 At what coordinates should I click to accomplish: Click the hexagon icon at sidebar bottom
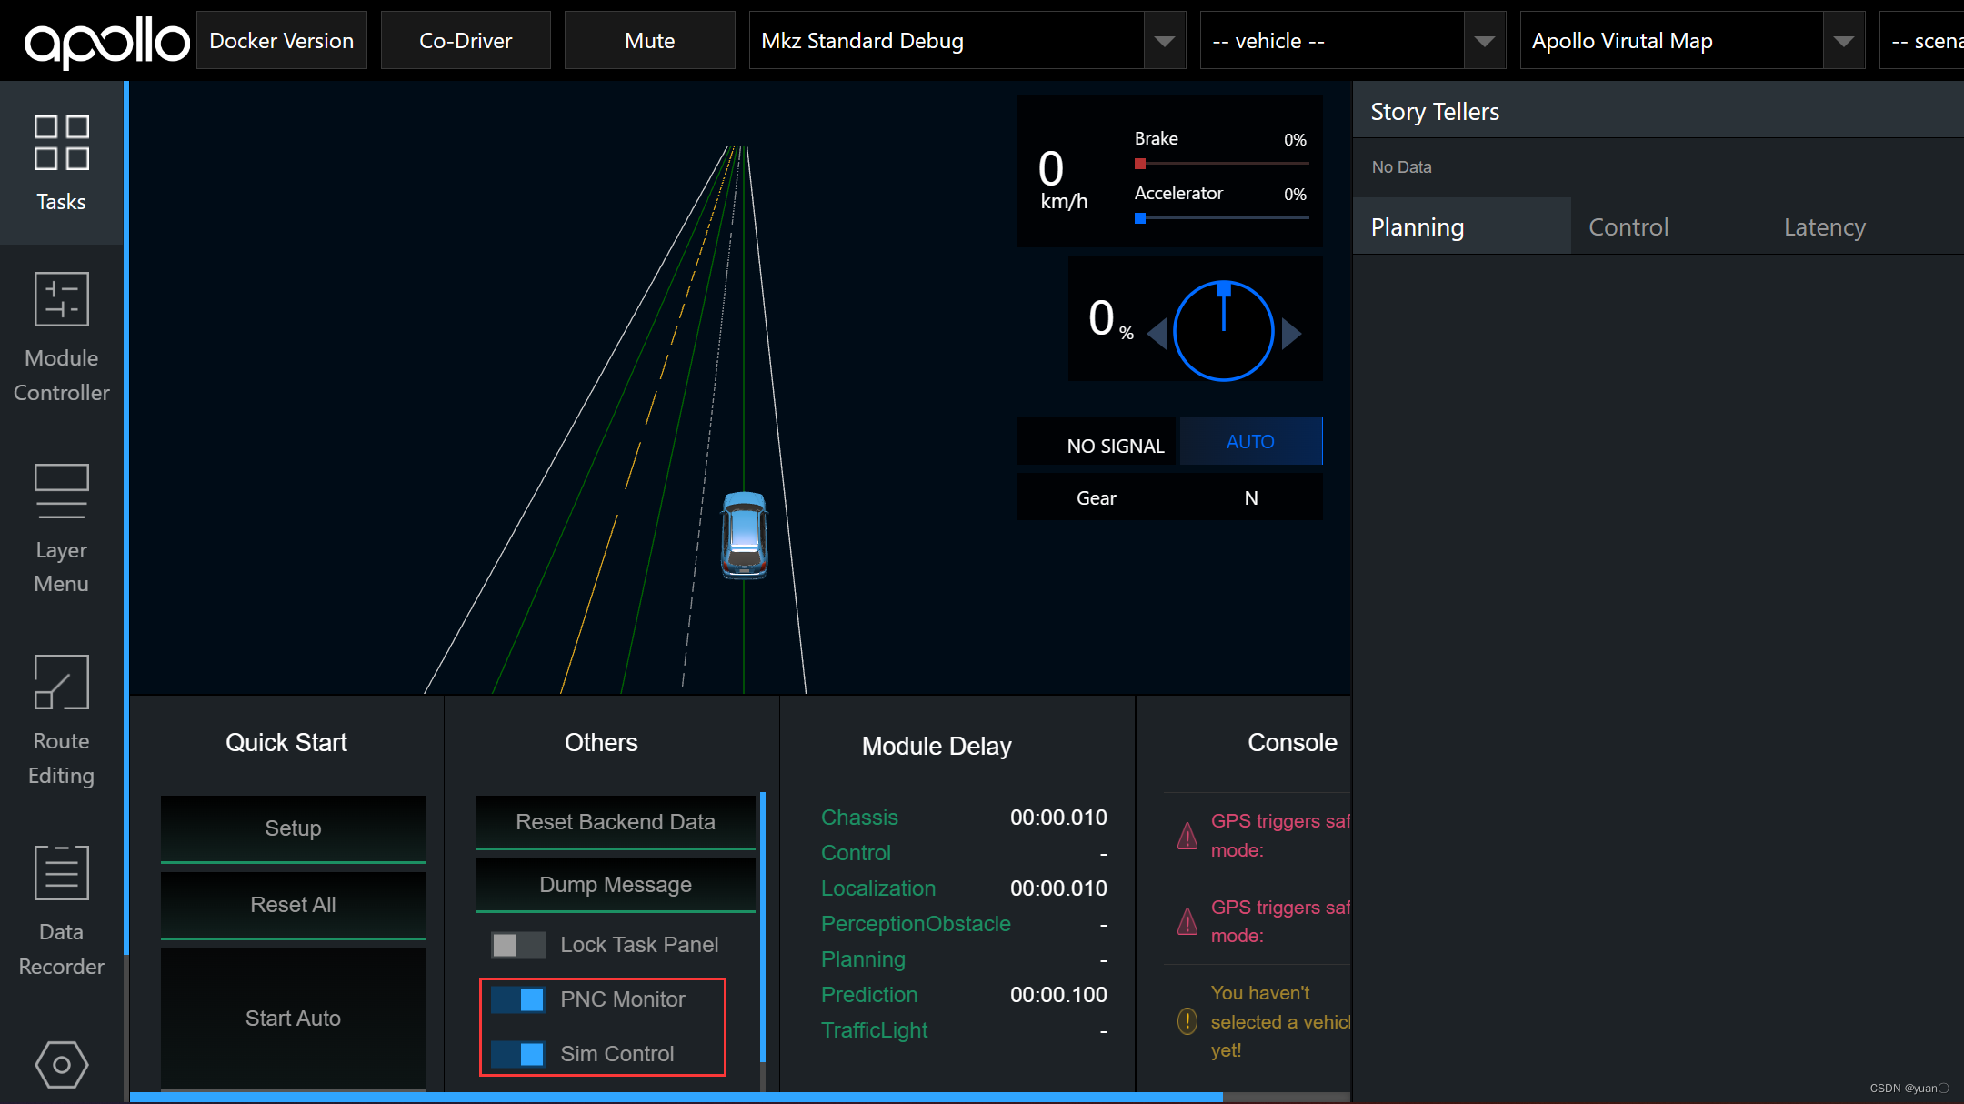coord(61,1064)
